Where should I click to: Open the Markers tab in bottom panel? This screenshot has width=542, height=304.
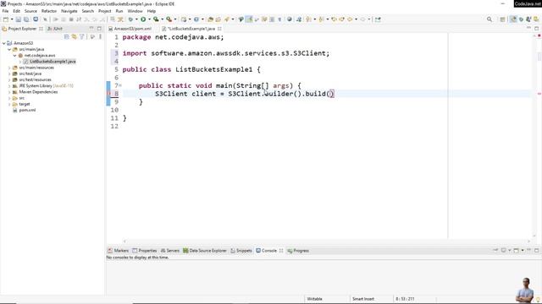click(x=119, y=251)
